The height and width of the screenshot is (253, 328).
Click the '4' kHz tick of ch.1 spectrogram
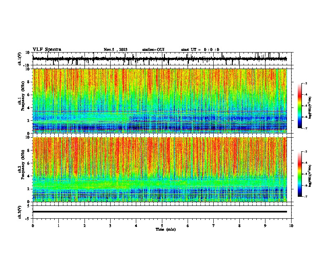pyautogui.click(x=29, y=108)
